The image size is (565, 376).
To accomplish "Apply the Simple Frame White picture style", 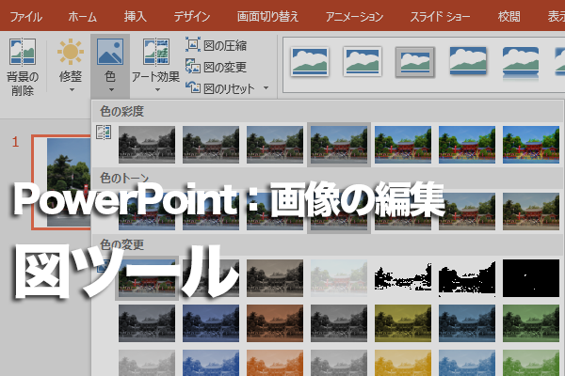I will (x=310, y=61).
